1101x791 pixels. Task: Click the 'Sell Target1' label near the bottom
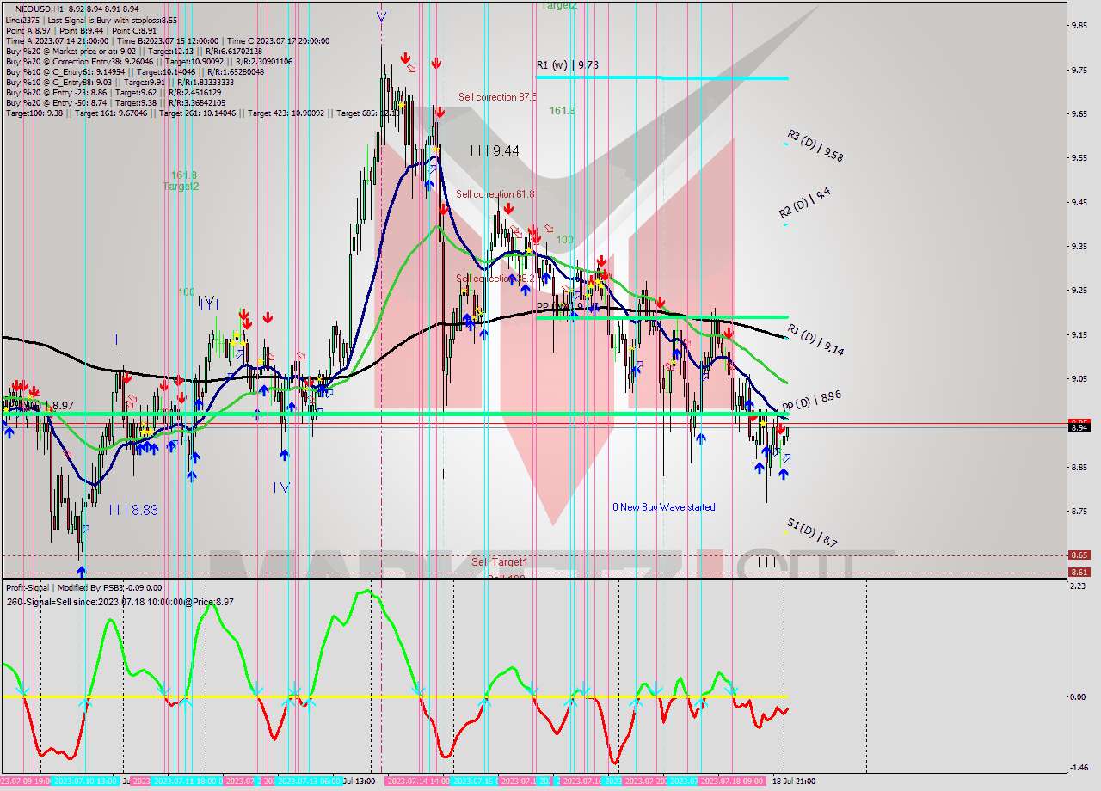coord(500,561)
